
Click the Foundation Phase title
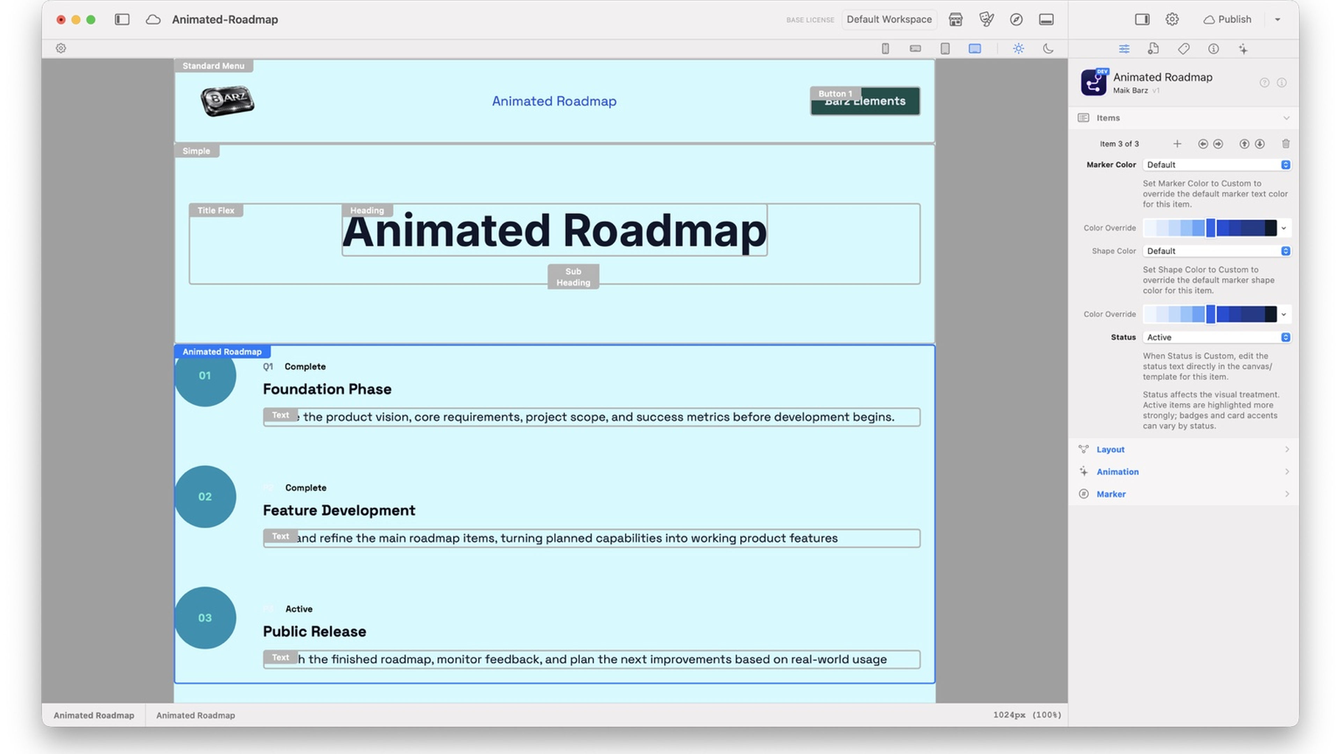[327, 389]
